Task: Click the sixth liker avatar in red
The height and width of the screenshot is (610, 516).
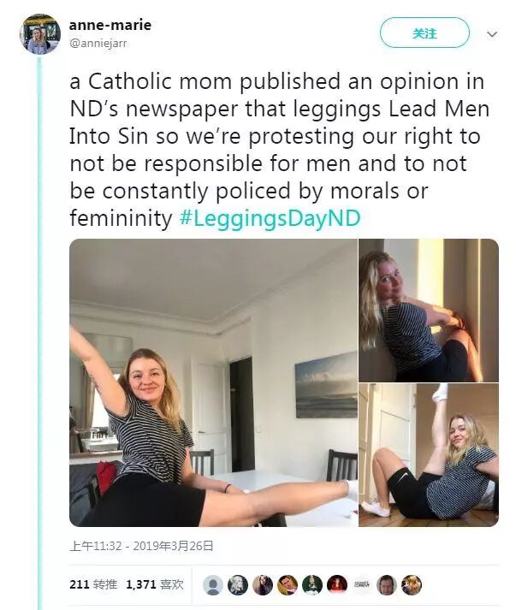Action: 337,585
